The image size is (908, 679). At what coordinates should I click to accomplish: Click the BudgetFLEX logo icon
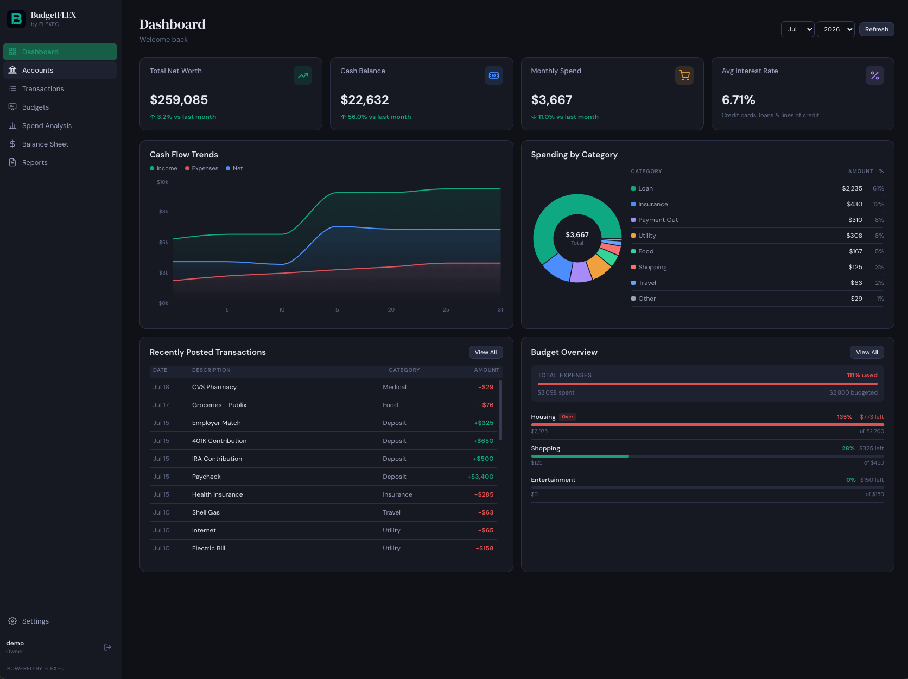click(x=16, y=19)
